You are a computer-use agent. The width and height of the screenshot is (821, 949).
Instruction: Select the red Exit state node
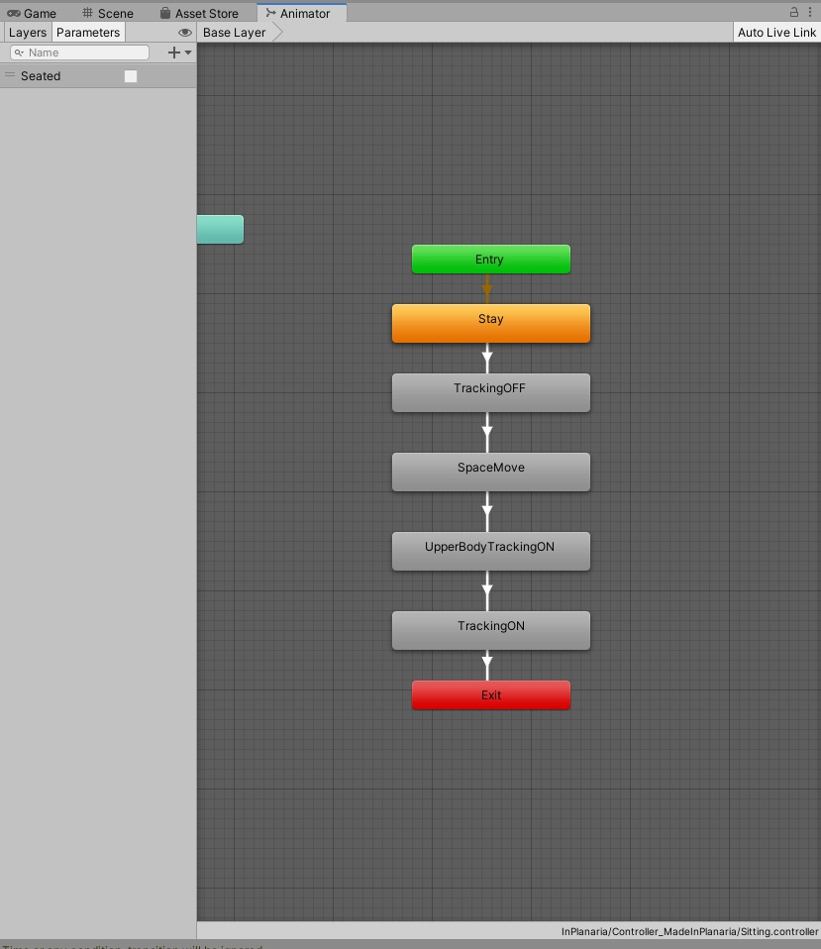(490, 694)
